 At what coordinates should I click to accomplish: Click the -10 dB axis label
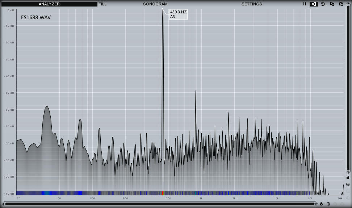[x=9, y=26]
